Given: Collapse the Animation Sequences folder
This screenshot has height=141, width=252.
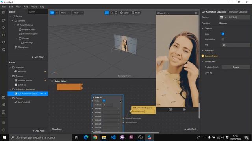Looking at the screenshot, I should (x=10, y=89).
